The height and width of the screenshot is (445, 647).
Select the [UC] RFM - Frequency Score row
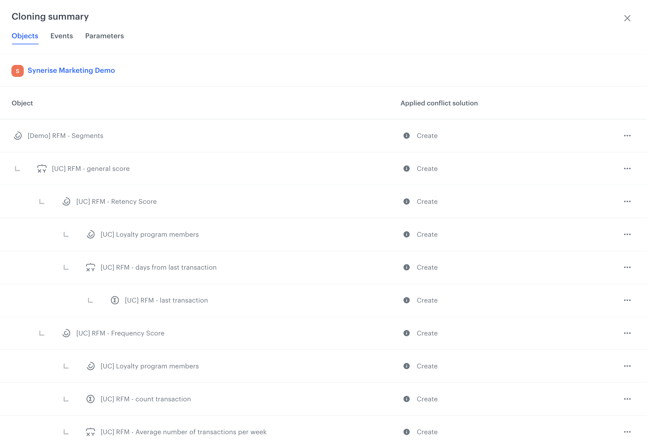(120, 333)
